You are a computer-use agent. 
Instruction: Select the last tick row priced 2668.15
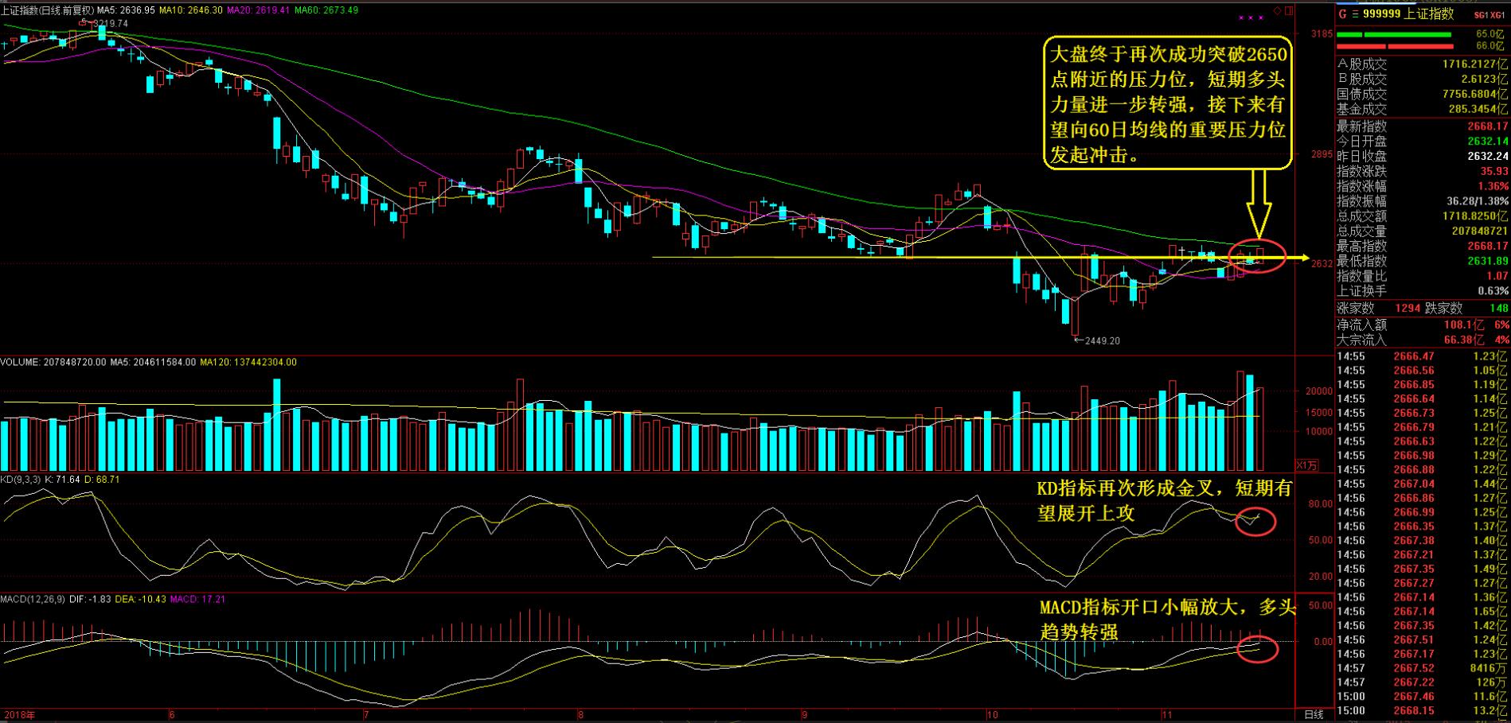[x=1423, y=711]
